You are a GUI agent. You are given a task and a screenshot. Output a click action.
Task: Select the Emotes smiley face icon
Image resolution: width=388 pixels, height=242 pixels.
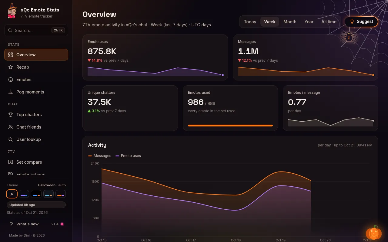(x=11, y=80)
